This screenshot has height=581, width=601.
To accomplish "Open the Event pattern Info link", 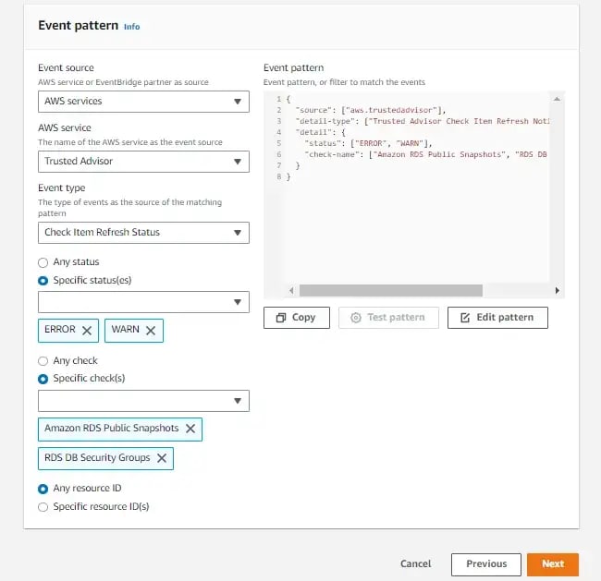I will [x=132, y=27].
